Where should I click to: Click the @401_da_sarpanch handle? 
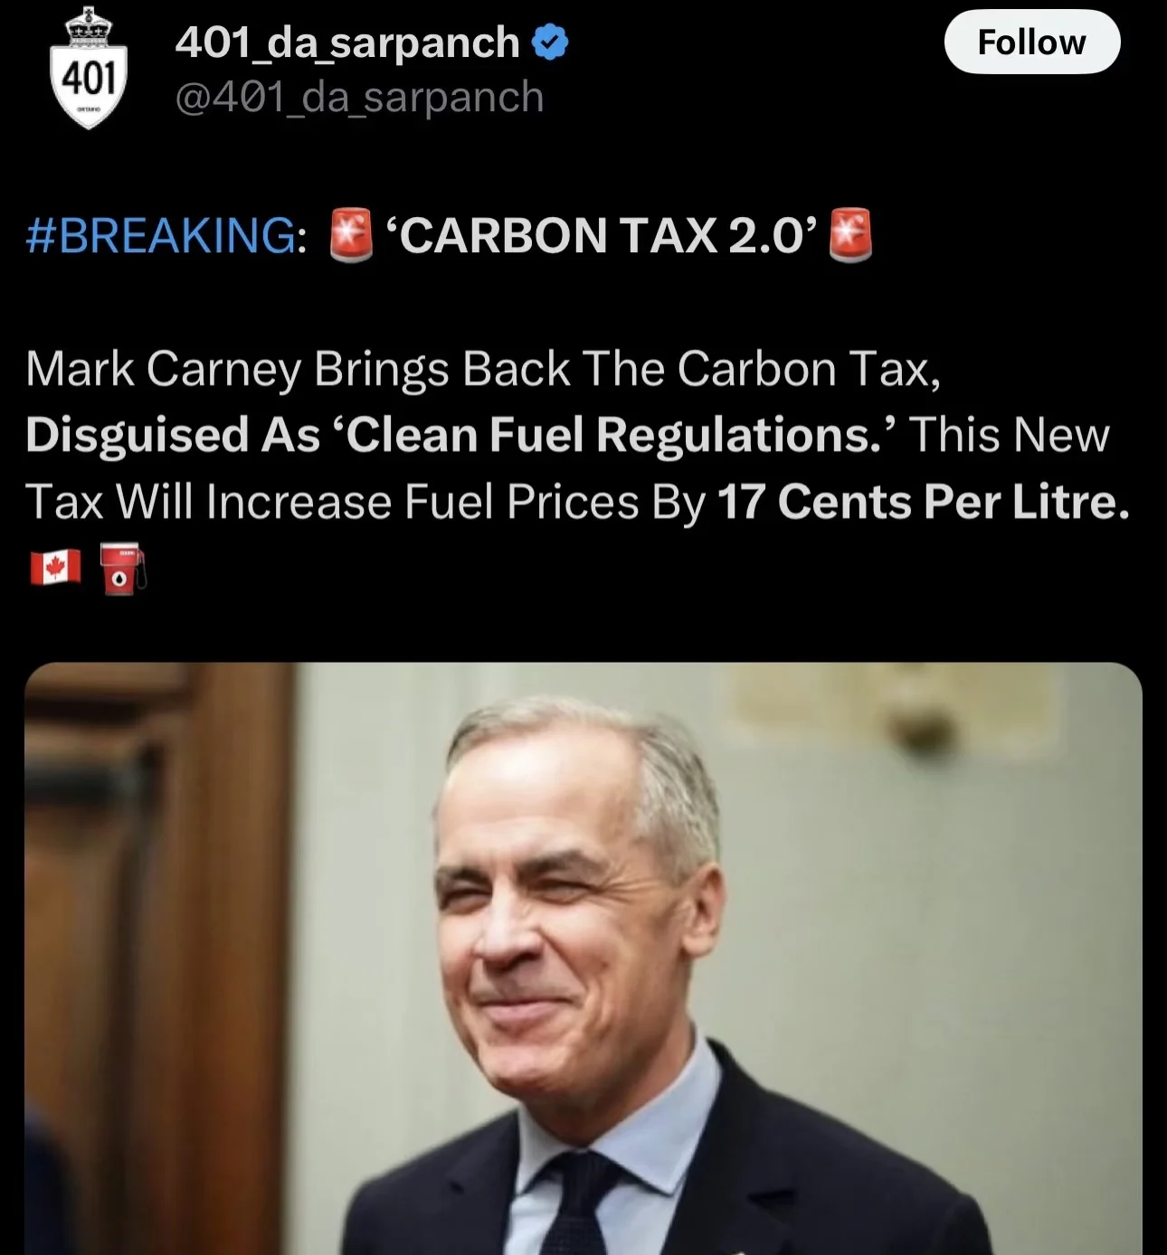point(359,98)
